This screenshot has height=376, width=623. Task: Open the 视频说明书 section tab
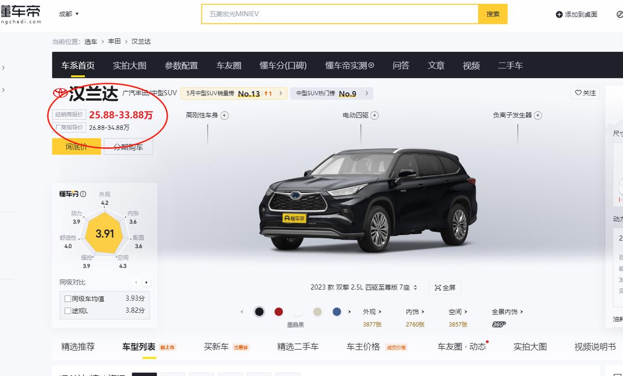[595, 346]
